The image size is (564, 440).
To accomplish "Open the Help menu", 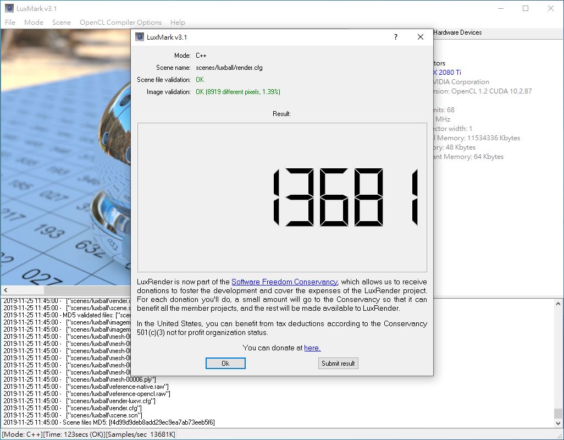I will (x=178, y=23).
